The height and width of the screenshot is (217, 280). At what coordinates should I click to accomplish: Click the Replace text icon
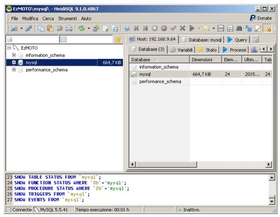point(248,28)
